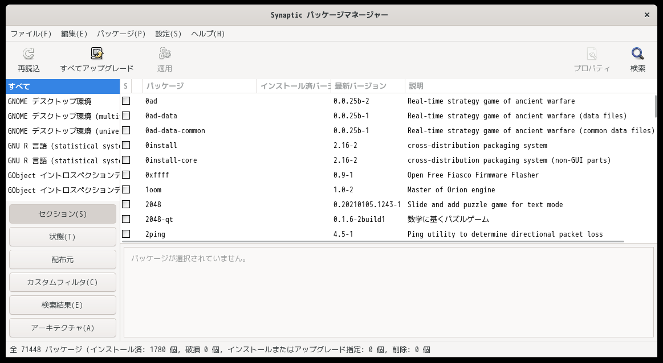Open the 設定(S) menu
This screenshot has width=663, height=363.
(168, 34)
